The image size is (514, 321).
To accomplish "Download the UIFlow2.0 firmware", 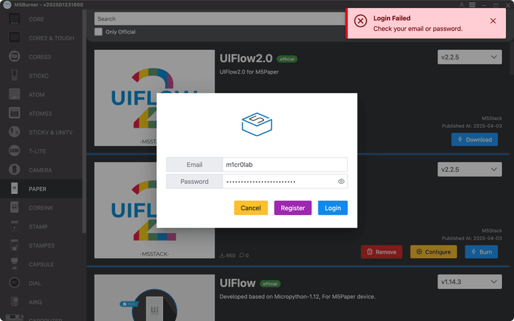I will [474, 139].
